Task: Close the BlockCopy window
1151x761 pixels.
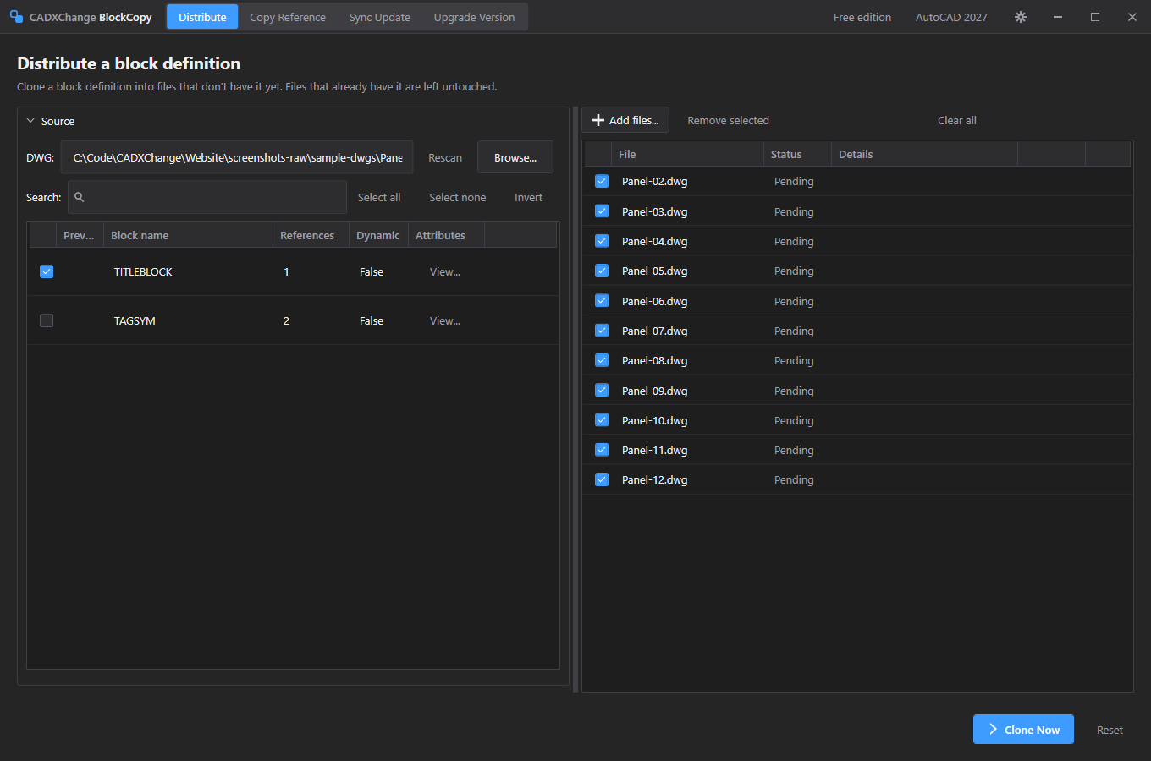Action: (x=1132, y=17)
